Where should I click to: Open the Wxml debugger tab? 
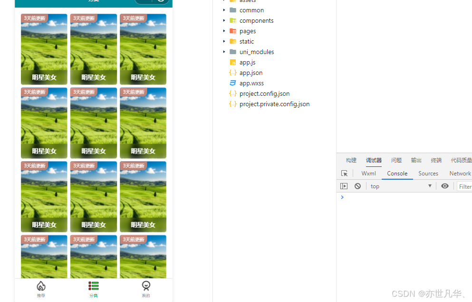pyautogui.click(x=368, y=174)
